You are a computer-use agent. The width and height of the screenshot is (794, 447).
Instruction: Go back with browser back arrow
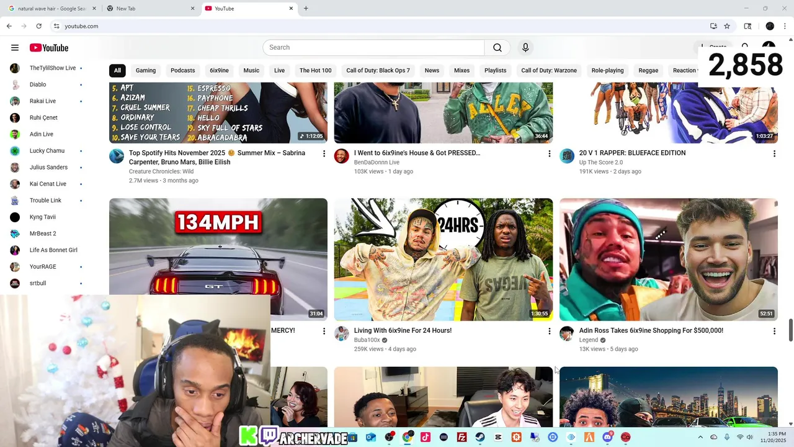point(9,26)
